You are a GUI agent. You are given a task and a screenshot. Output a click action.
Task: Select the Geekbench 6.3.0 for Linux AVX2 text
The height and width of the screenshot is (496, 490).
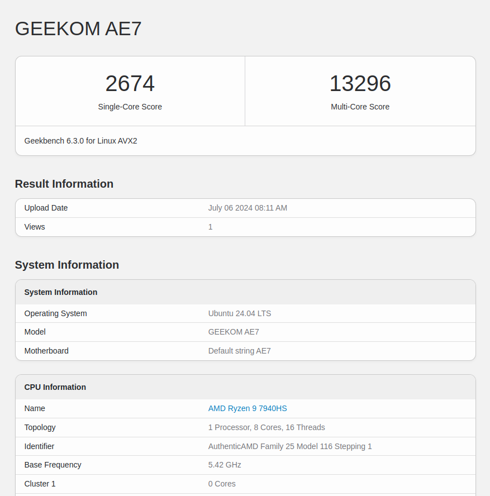(x=80, y=141)
